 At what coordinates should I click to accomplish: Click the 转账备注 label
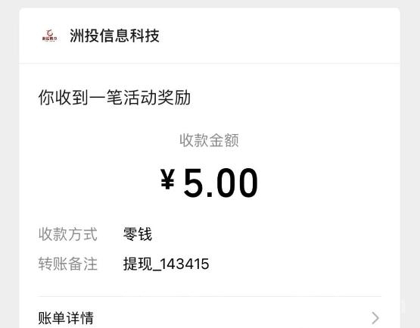68,264
